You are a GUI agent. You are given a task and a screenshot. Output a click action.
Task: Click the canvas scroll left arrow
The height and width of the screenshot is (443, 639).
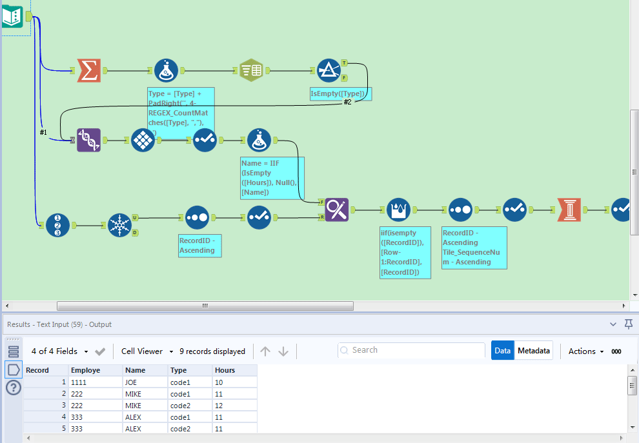coord(7,306)
